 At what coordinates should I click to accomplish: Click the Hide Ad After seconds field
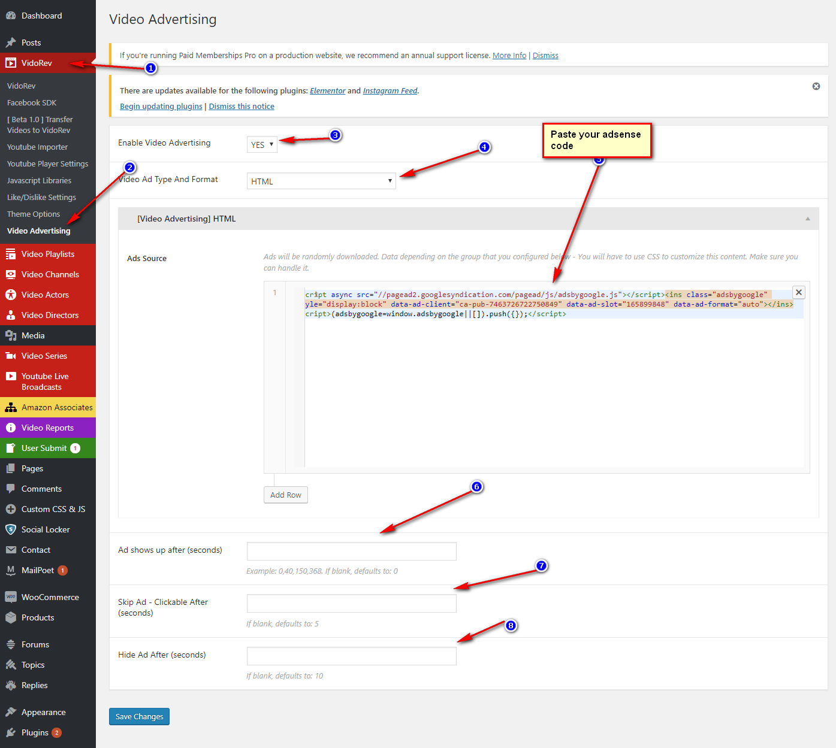pos(351,656)
